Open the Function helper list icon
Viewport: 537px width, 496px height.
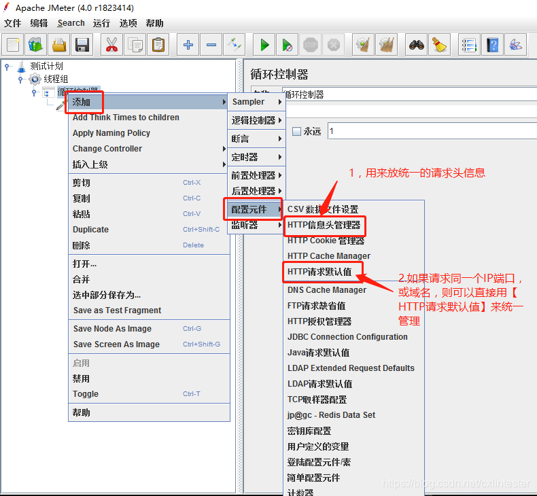coord(469,45)
